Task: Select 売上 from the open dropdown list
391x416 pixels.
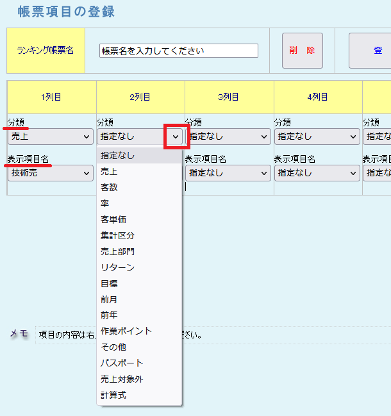Action: (x=110, y=172)
